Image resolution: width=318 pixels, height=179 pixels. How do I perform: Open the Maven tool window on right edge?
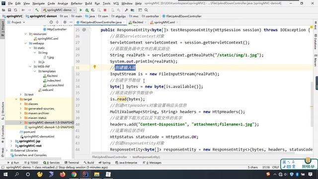[x=316, y=60]
